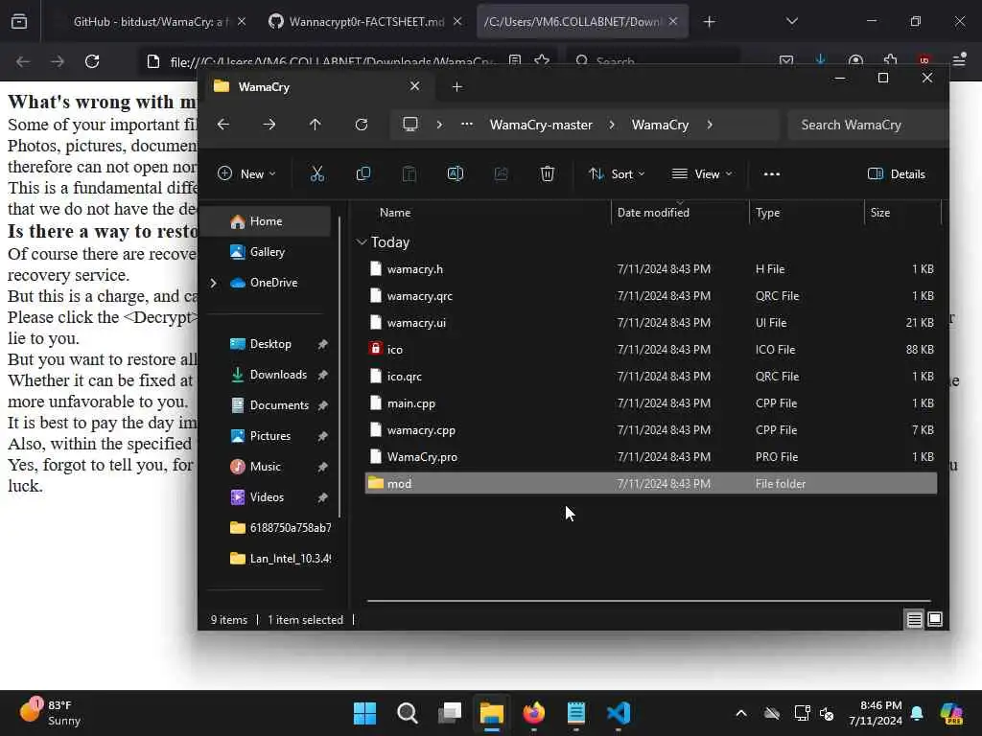The width and height of the screenshot is (982, 736).
Task: Expand chevron after WamaCry-master breadcrumb
Action: point(612,125)
